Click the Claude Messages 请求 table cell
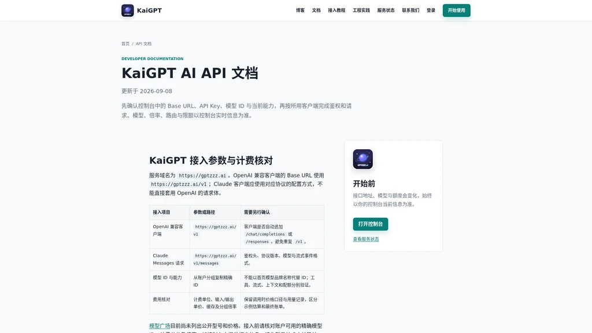592x333 pixels. coord(169,260)
